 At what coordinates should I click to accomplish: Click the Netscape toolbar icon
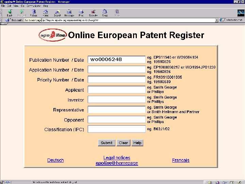[69, 13]
